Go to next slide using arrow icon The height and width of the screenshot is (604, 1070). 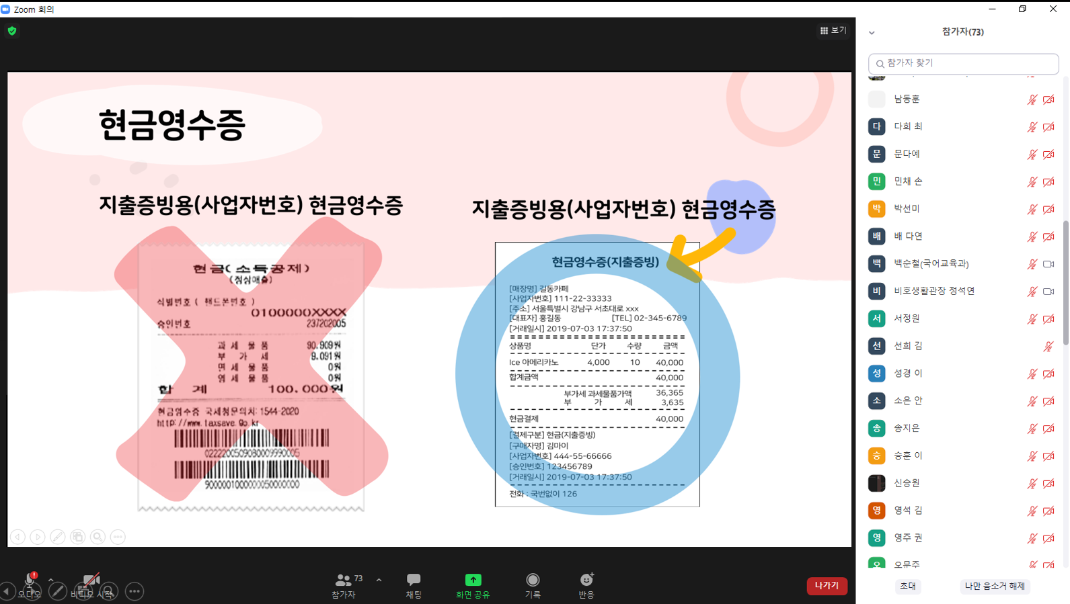[x=38, y=537]
